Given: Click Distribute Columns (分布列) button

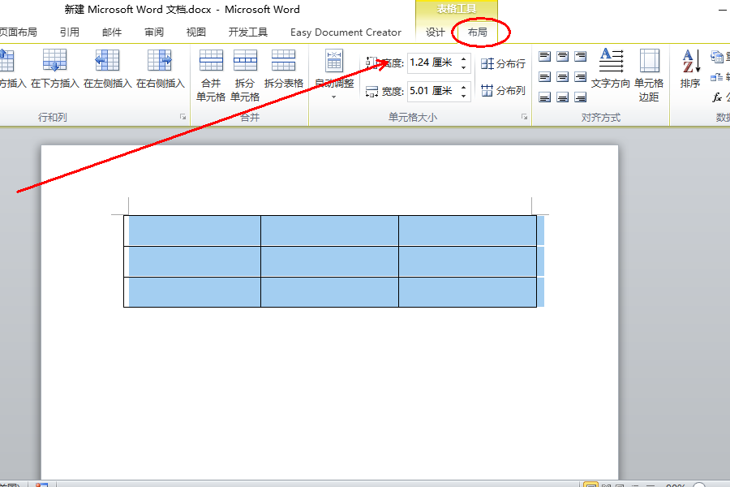Looking at the screenshot, I should [x=503, y=90].
